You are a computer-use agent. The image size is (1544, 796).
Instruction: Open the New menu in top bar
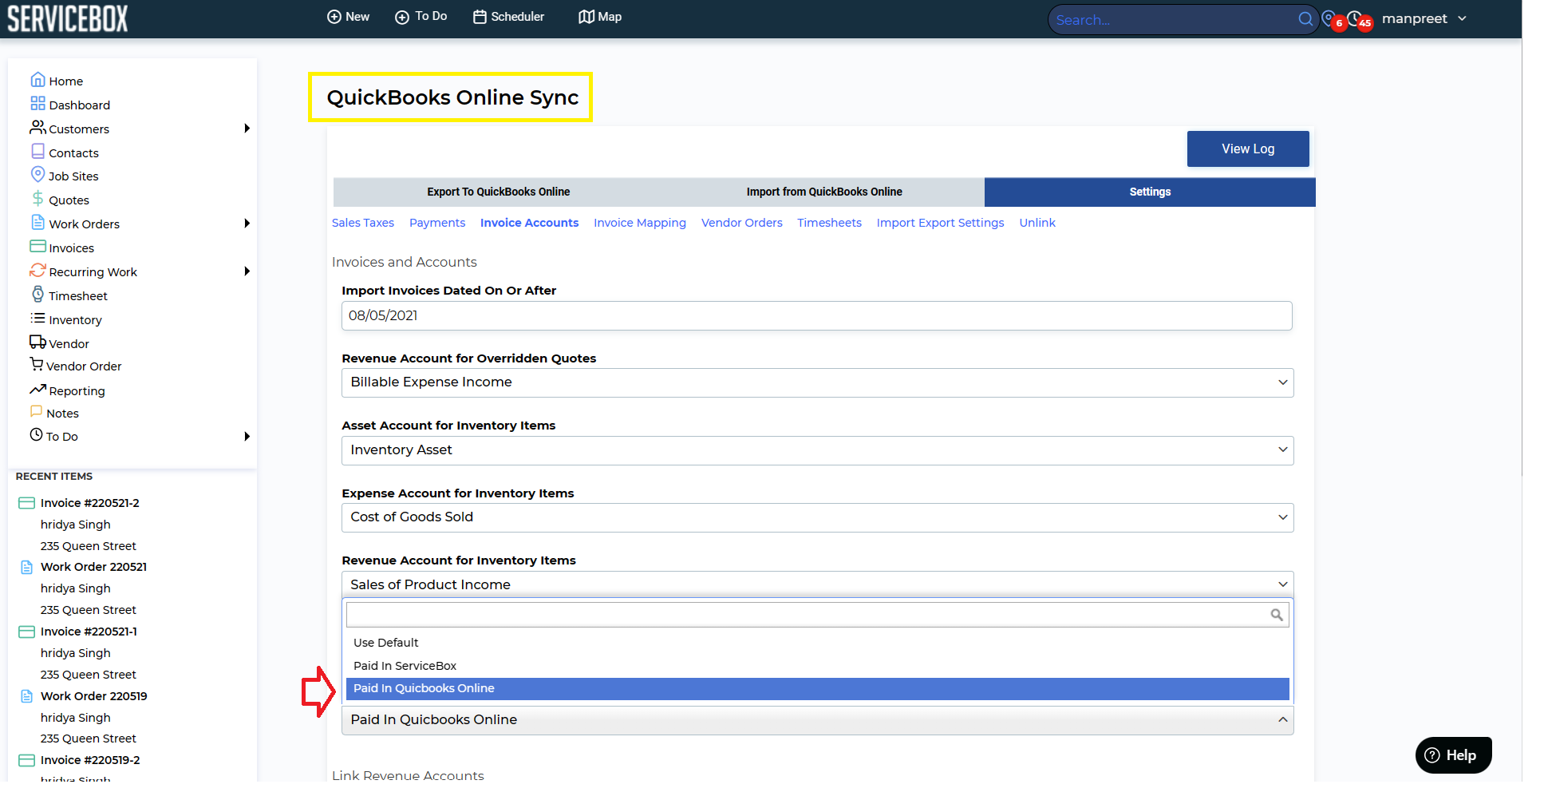click(349, 17)
